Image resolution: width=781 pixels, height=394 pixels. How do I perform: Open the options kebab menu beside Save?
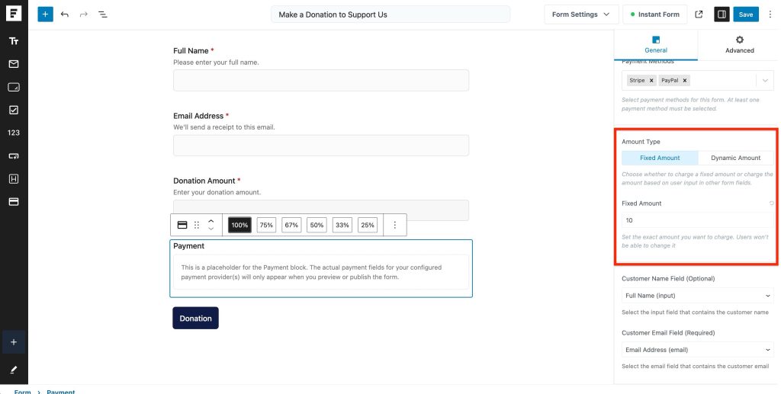[x=770, y=14]
